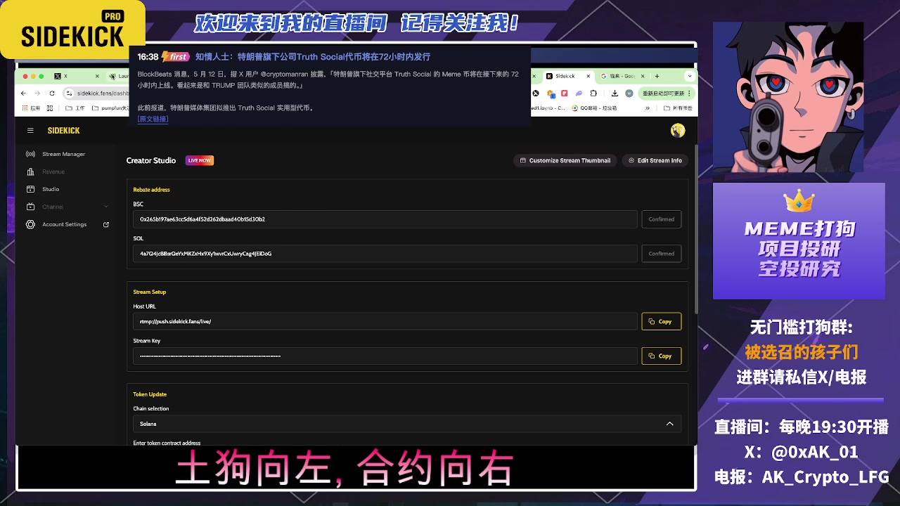This screenshot has height=506, width=900.
Task: Click the SOL rebate address field
Action: (385, 254)
